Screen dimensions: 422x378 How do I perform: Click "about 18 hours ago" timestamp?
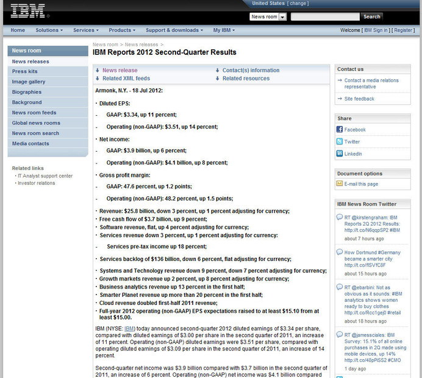pos(365,321)
